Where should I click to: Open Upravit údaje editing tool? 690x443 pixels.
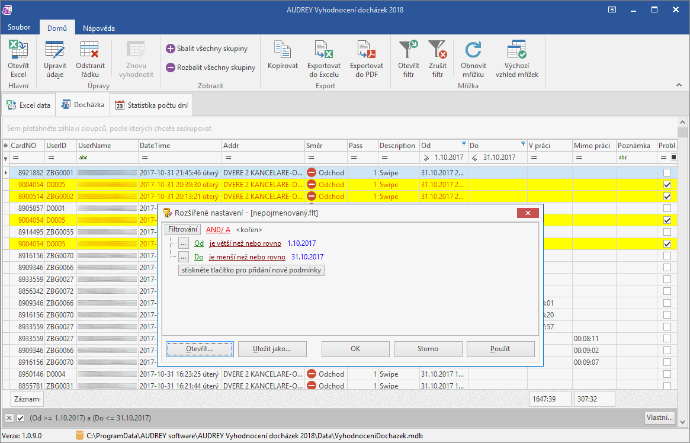[55, 59]
